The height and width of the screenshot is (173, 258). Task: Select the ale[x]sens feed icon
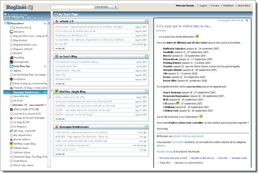click(x=11, y=32)
